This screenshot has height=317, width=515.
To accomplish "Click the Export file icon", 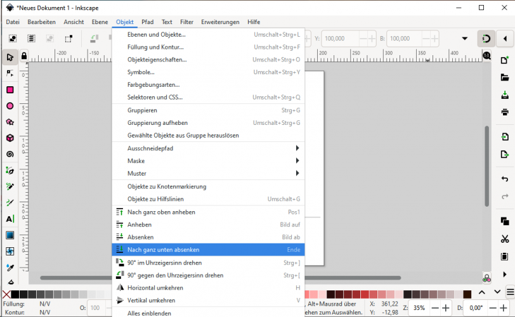I will 505,154.
